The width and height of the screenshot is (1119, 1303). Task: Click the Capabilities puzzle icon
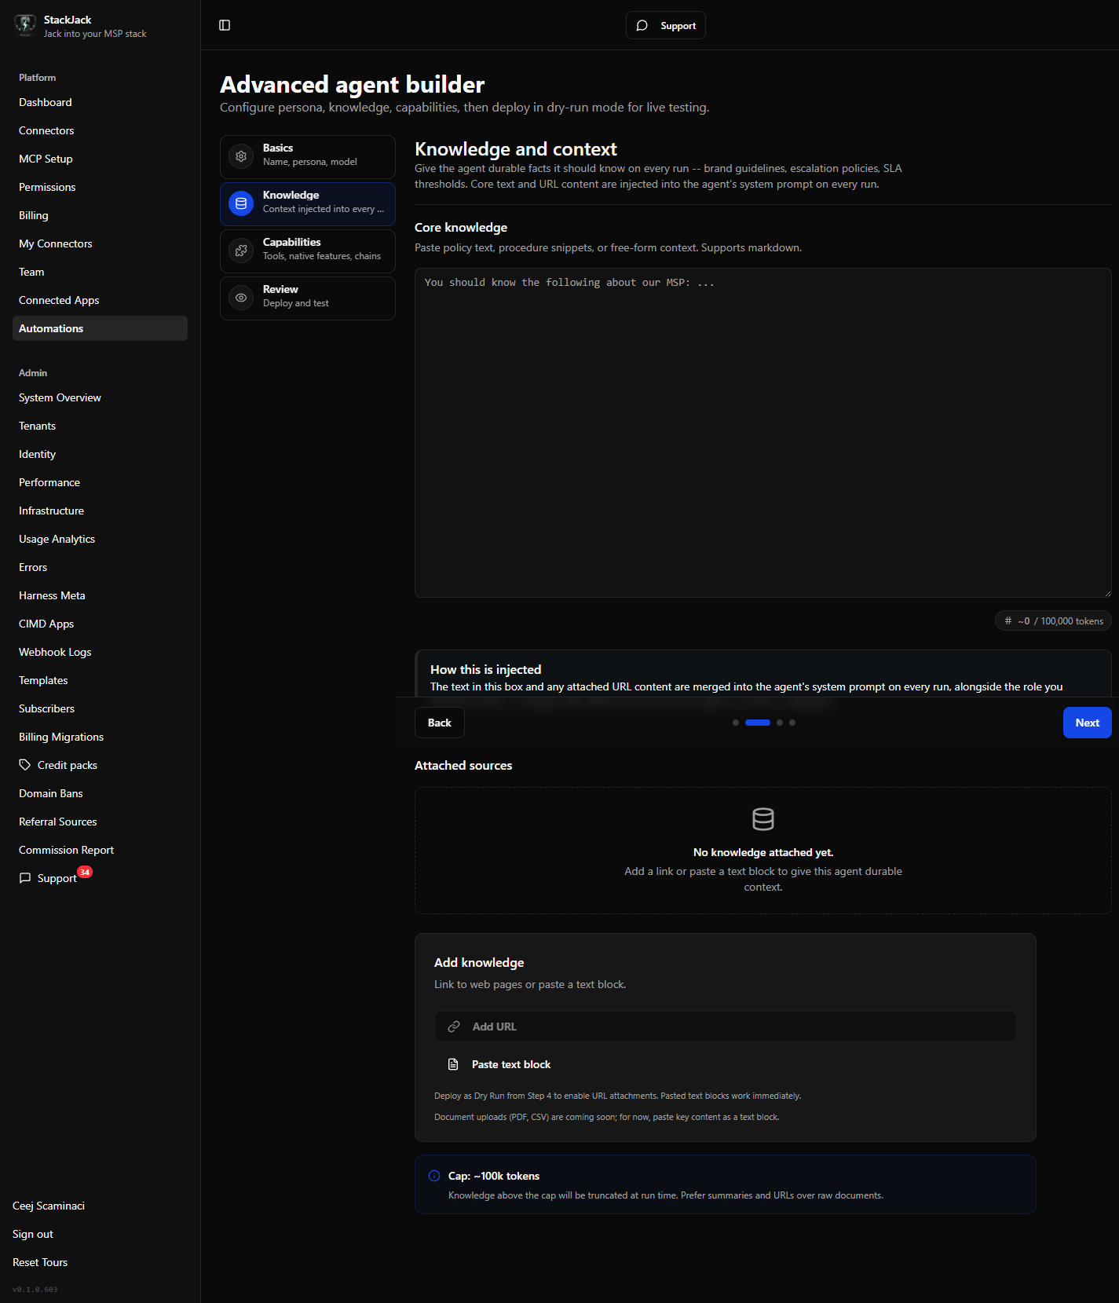(x=241, y=251)
